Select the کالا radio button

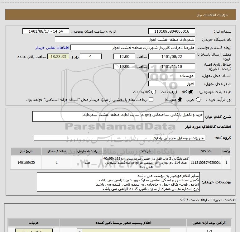click(191, 92)
